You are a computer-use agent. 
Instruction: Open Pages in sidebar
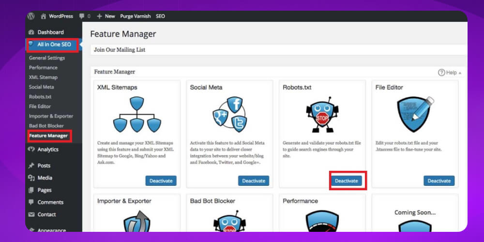point(45,190)
